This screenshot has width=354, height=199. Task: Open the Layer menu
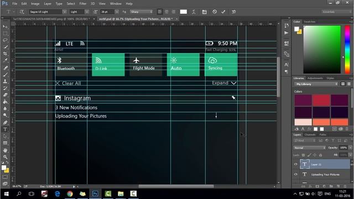coord(48,4)
